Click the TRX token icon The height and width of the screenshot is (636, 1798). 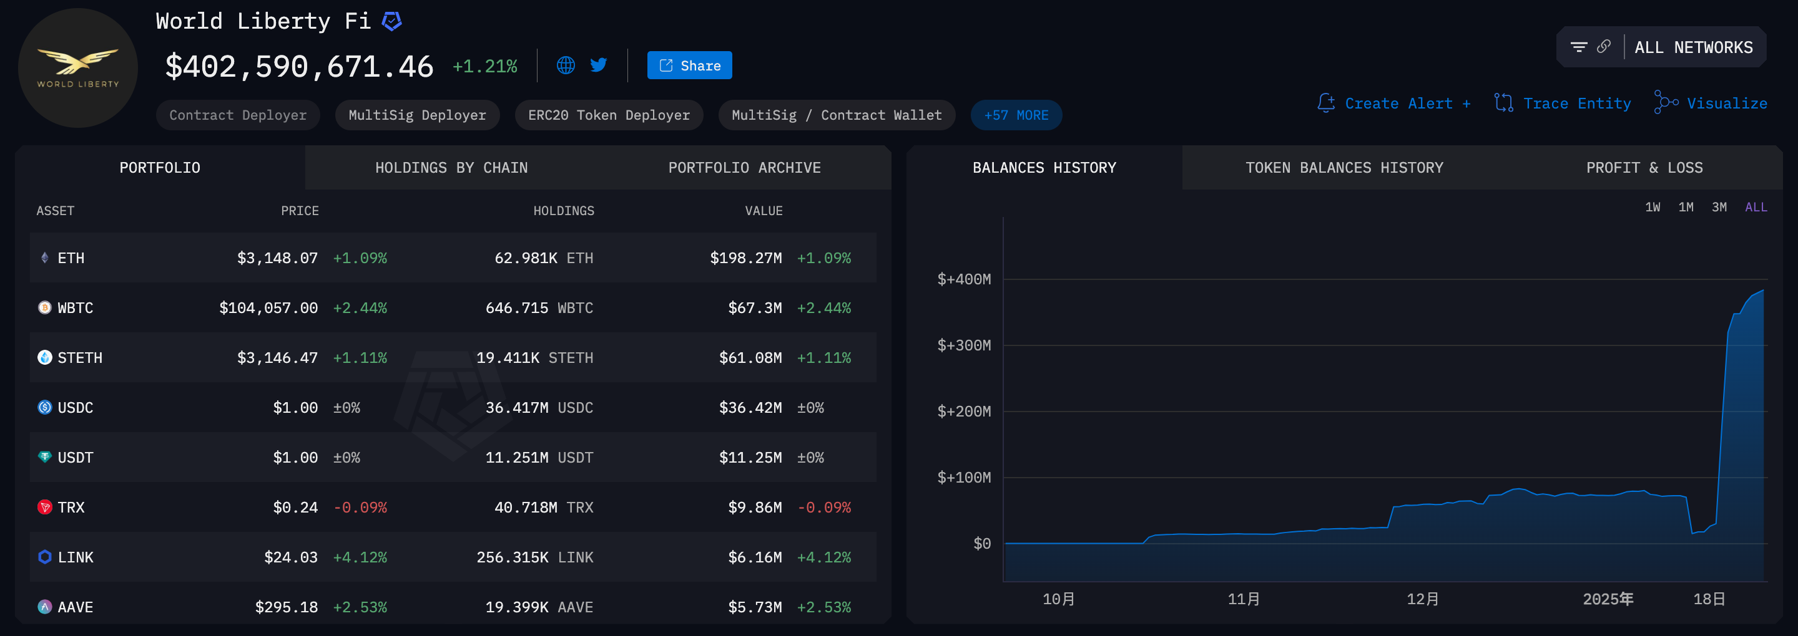[x=45, y=507]
